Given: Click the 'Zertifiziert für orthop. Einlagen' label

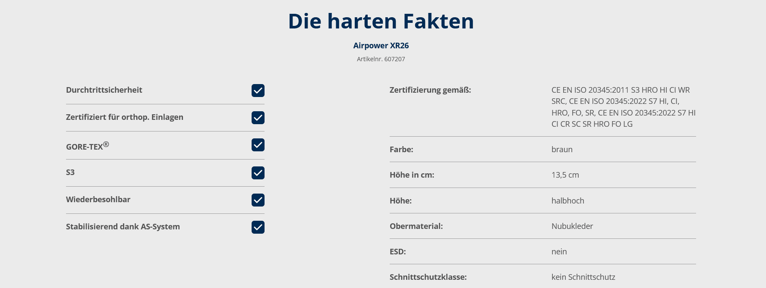Looking at the screenshot, I should (125, 117).
